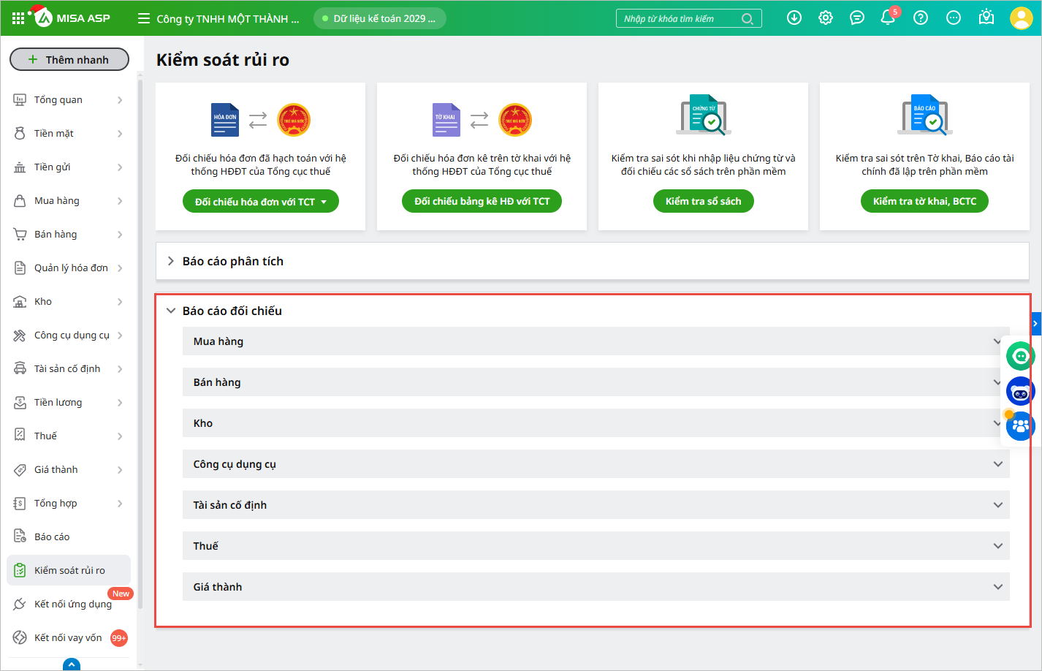Click the user avatar profile icon
1042x671 pixels.
click(x=1021, y=18)
